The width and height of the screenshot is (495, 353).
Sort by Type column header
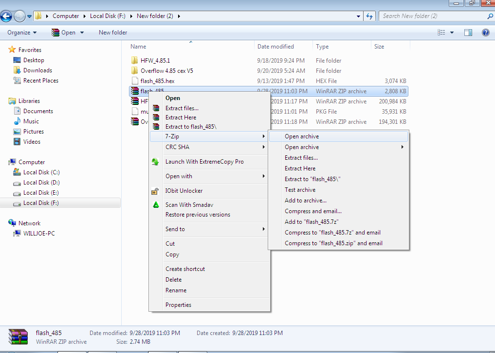pos(322,47)
